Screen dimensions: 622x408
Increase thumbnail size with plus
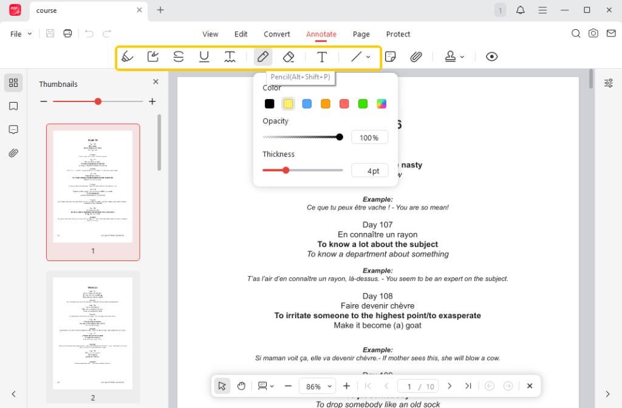152,101
